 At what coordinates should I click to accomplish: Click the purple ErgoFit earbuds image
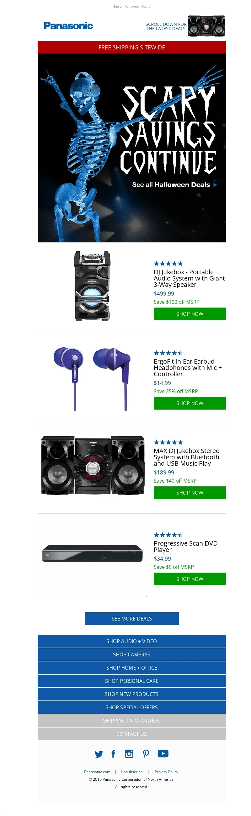(92, 378)
